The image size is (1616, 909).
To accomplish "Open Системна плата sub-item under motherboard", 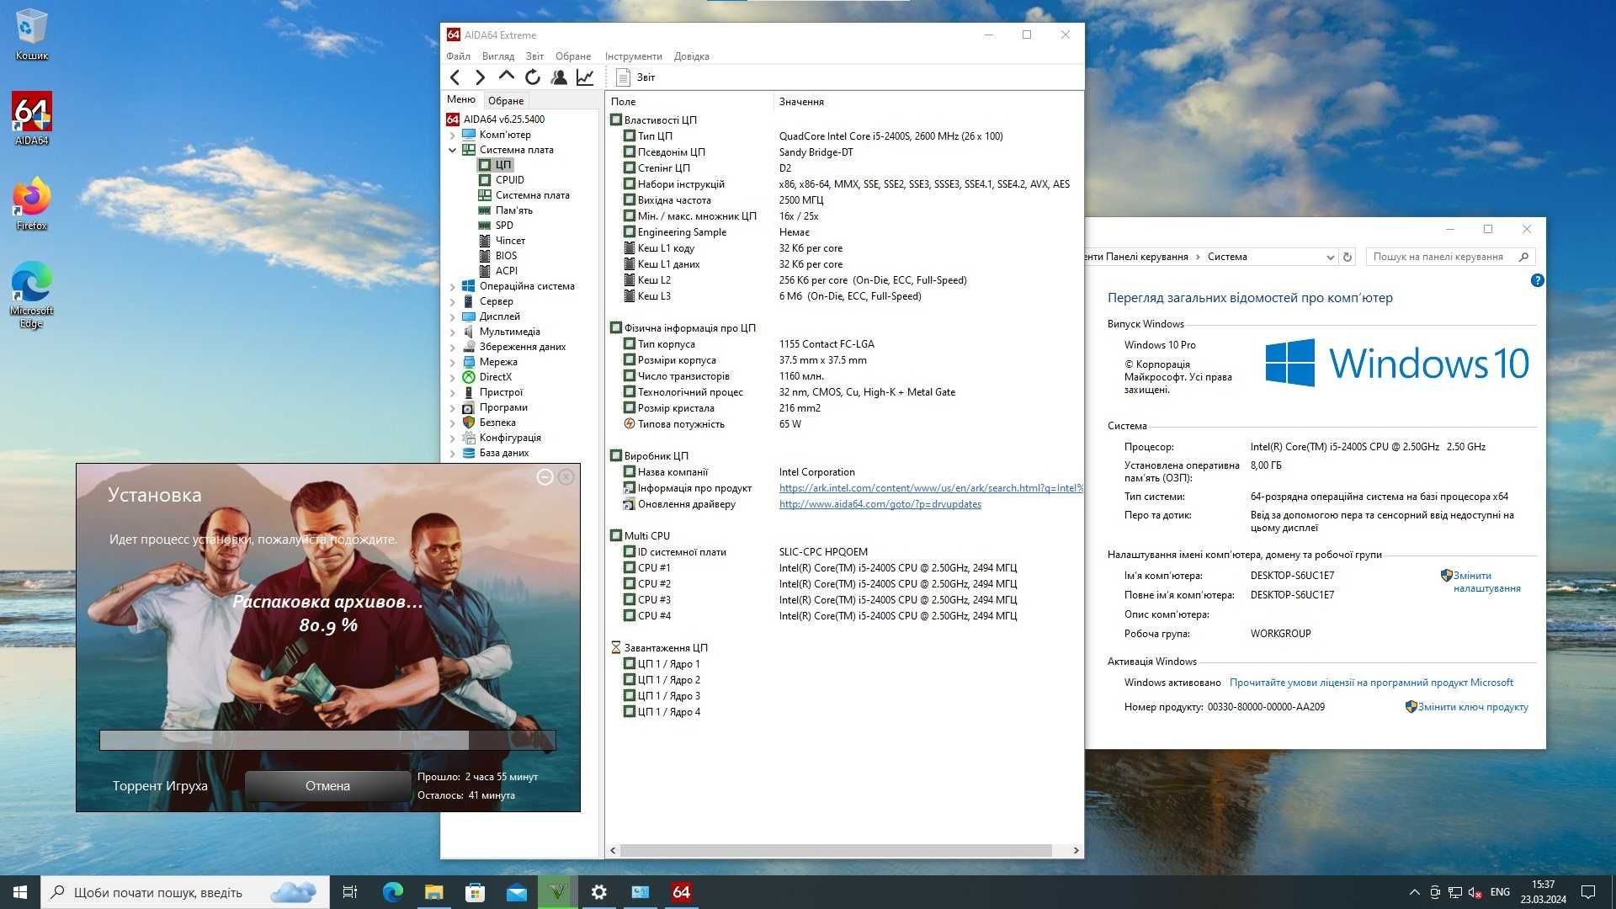I will pyautogui.click(x=532, y=195).
